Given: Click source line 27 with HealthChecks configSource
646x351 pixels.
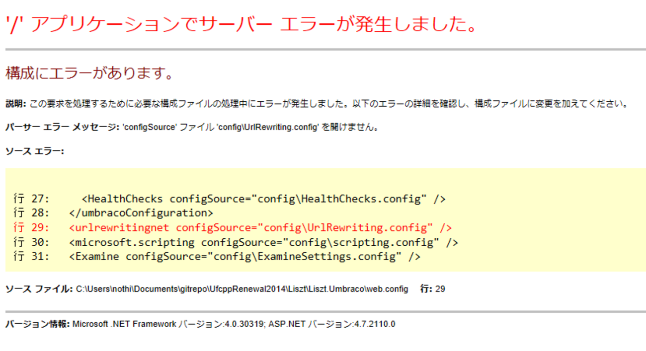Looking at the screenshot, I should (x=230, y=199).
